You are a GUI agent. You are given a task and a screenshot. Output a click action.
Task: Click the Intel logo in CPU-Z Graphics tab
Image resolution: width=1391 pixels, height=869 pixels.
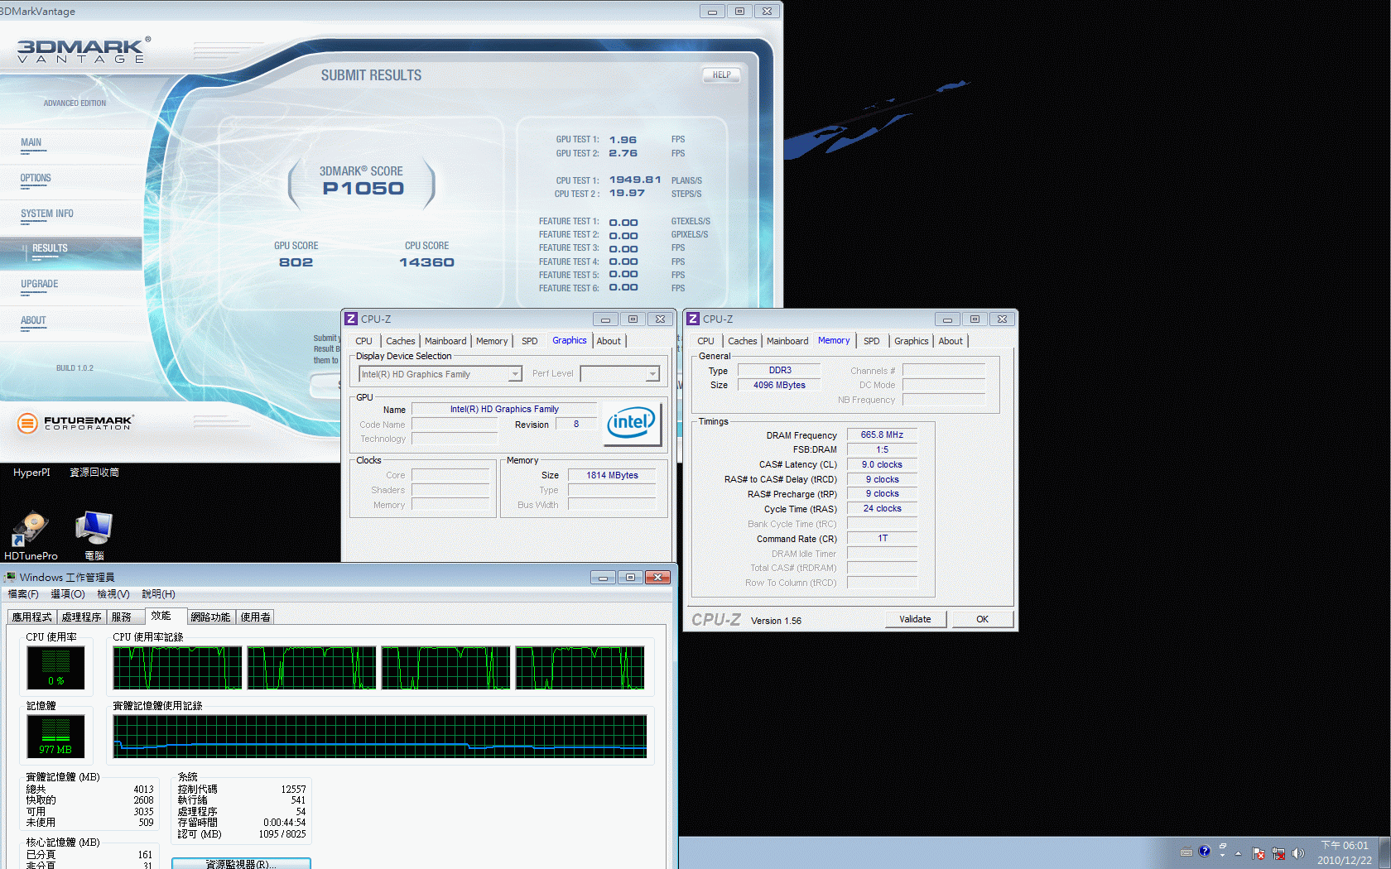pyautogui.click(x=631, y=423)
